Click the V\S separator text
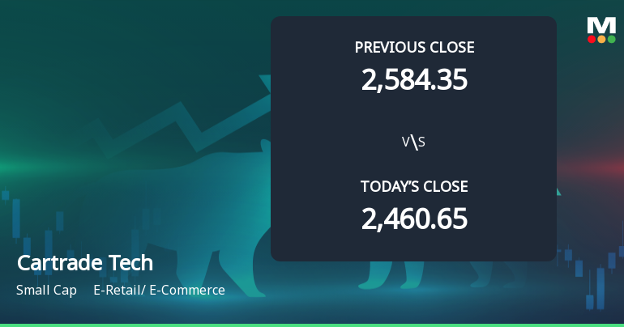 (414, 142)
